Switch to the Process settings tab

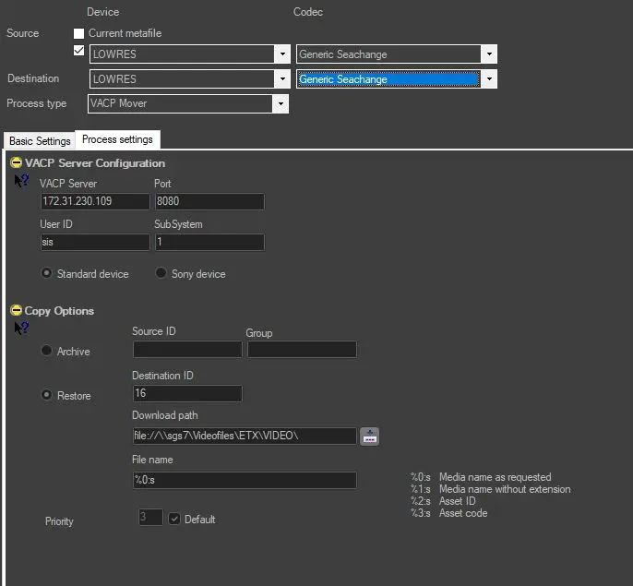117,140
